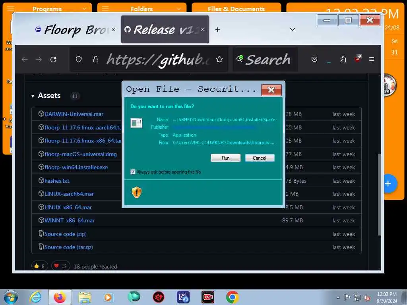Open Windows Media Player from taskbar

pyautogui.click(x=109, y=297)
